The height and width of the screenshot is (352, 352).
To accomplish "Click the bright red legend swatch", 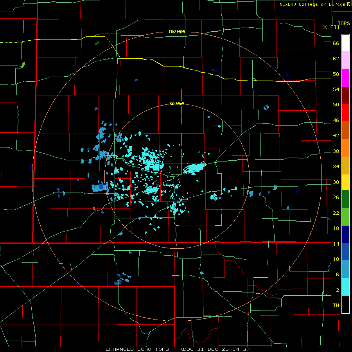I will click(x=345, y=113).
